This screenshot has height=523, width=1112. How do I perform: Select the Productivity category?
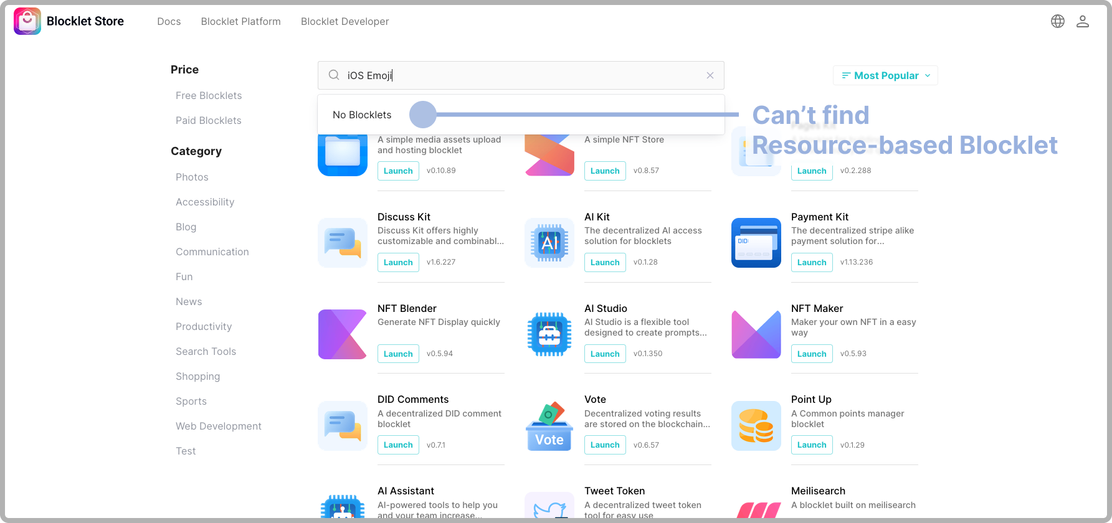pos(204,326)
